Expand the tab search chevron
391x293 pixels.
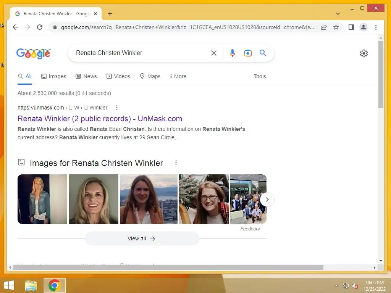338,14
